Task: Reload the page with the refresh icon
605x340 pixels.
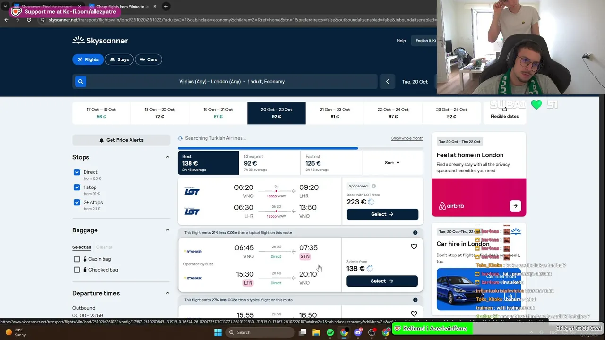Action: click(x=29, y=20)
